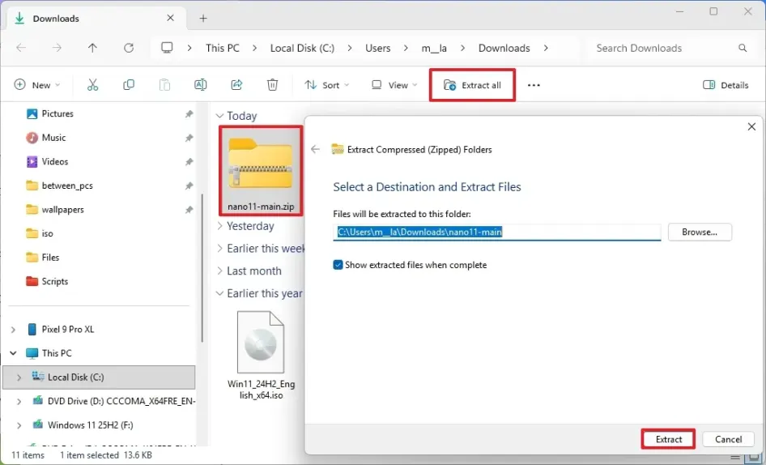Go up one folder level arrow

pos(92,48)
